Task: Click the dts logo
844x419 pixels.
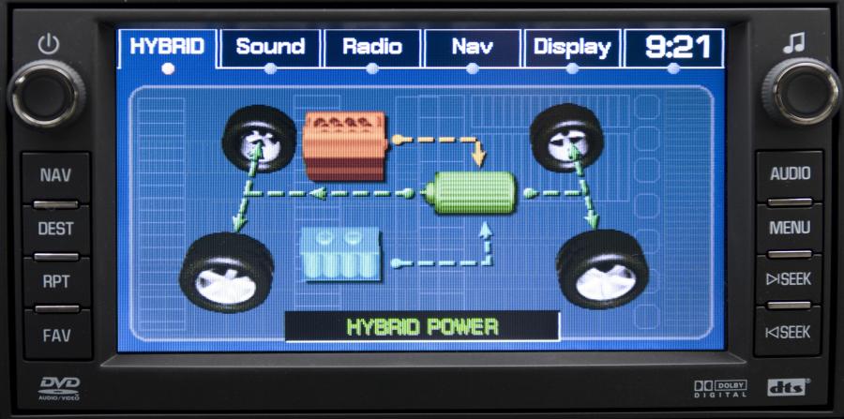Action: [x=789, y=387]
